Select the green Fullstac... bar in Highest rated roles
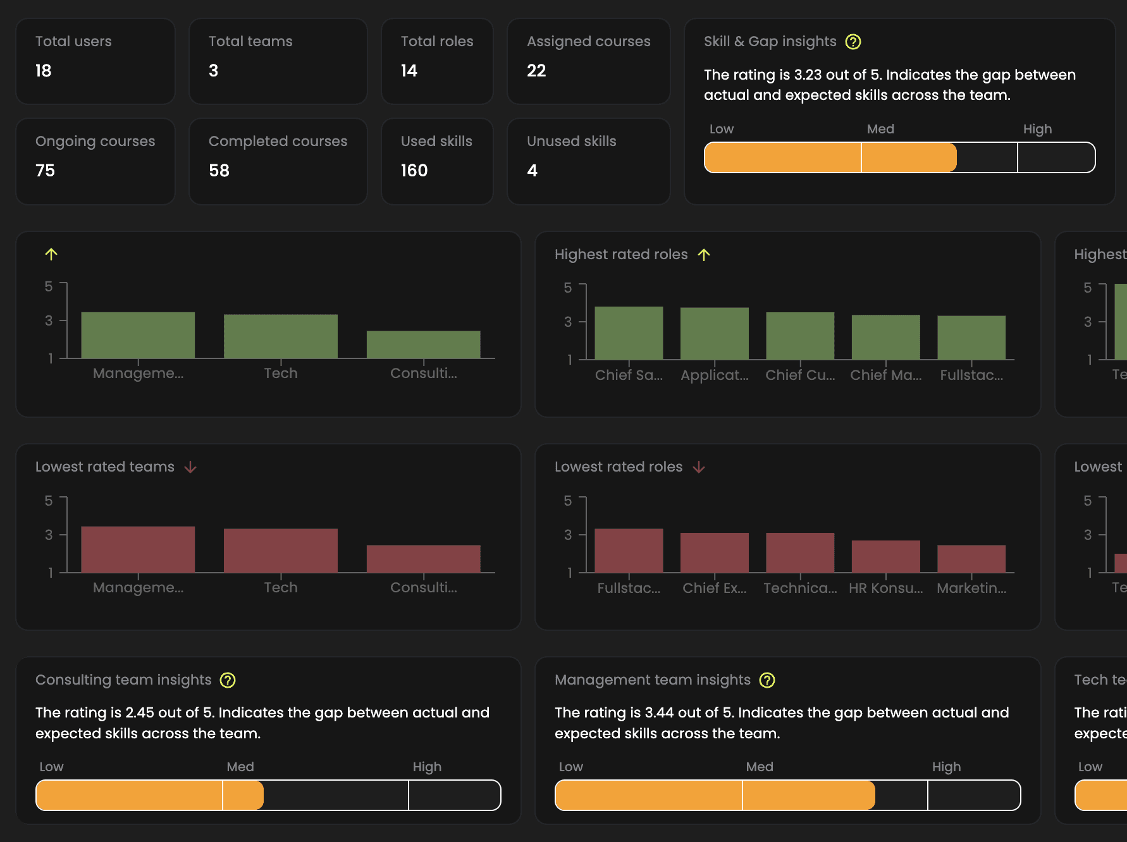The image size is (1127, 842). coord(971,338)
